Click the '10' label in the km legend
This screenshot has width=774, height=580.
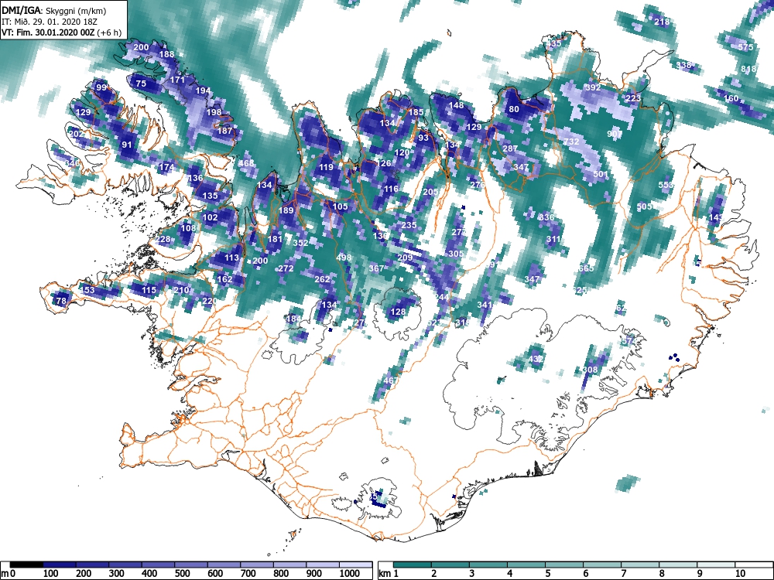(x=741, y=574)
